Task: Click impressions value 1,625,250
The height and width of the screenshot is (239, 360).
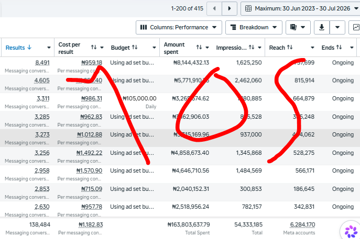Action: (x=249, y=63)
